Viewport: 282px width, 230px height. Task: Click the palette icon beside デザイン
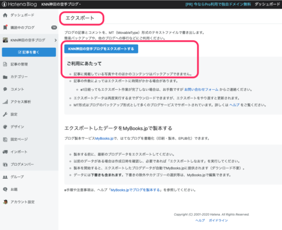pos(5,126)
